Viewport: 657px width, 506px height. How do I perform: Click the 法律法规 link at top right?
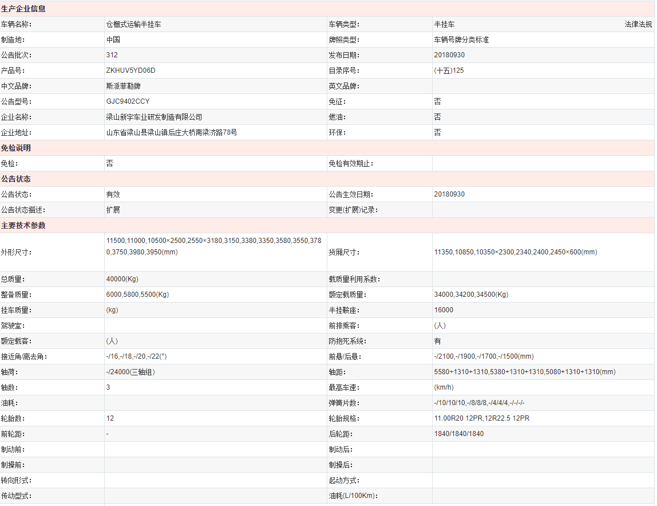tap(638, 25)
